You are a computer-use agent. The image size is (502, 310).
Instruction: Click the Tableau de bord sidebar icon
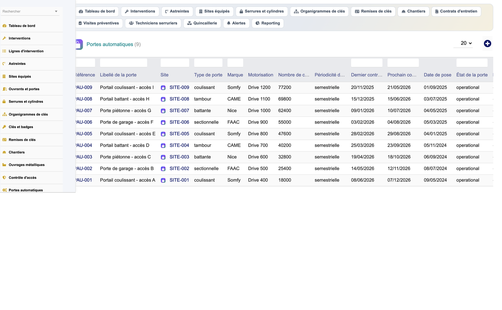point(5,26)
